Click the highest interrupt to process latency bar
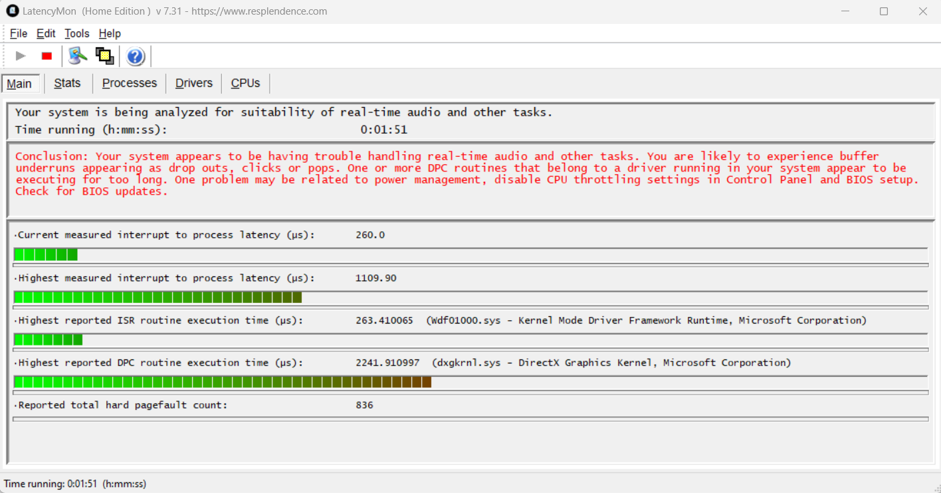 (x=470, y=297)
